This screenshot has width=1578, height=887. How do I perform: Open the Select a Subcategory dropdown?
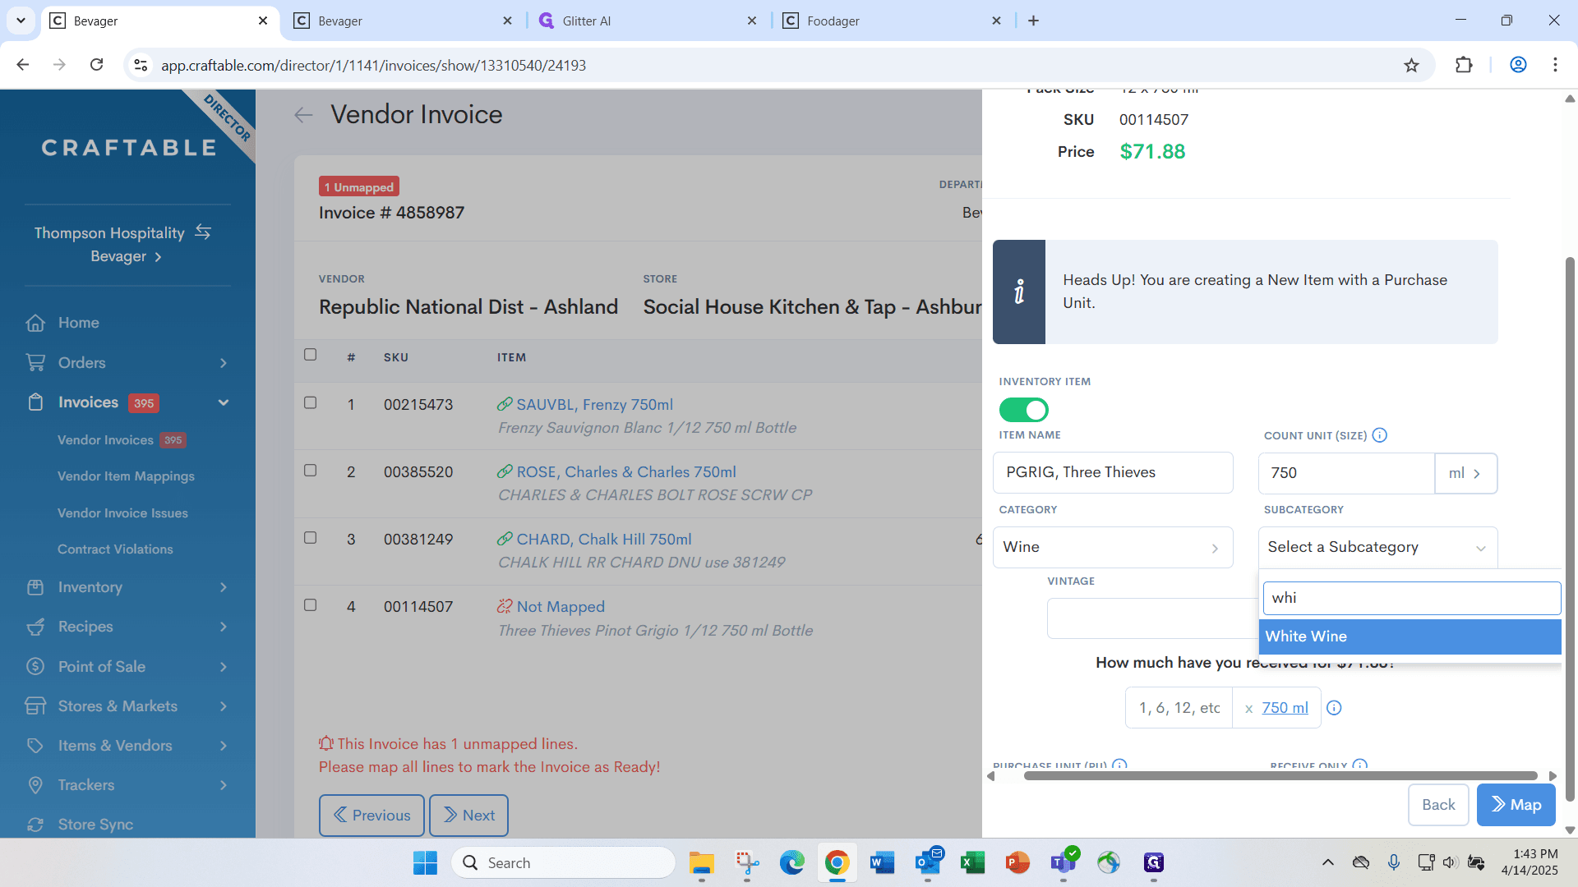(x=1377, y=547)
